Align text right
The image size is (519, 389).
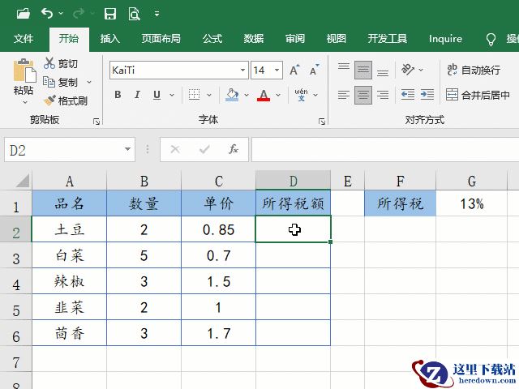pos(383,96)
